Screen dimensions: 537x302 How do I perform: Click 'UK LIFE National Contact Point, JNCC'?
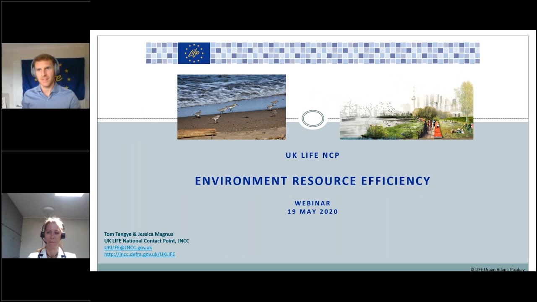pos(146,241)
